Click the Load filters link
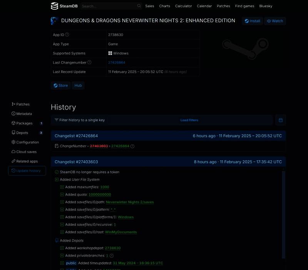Screen dimensions: 308x270 click(x=189, y=120)
